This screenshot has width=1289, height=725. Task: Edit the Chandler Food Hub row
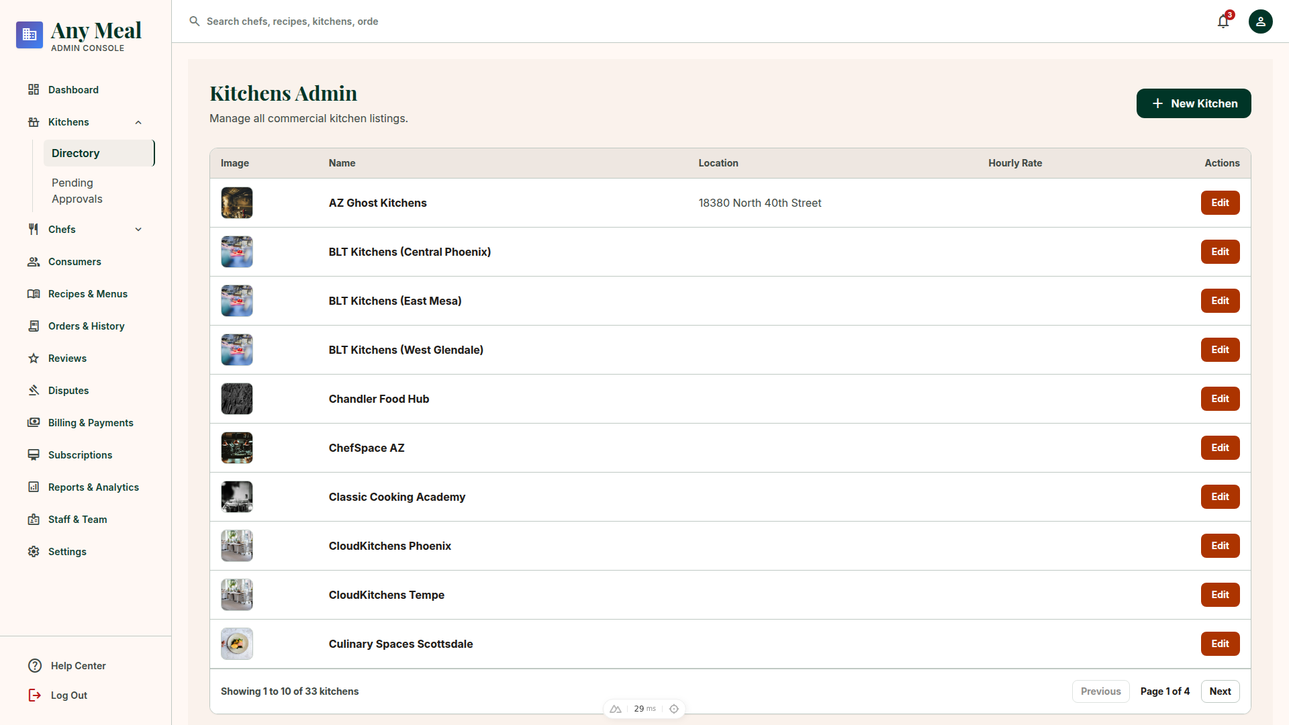[1220, 399]
